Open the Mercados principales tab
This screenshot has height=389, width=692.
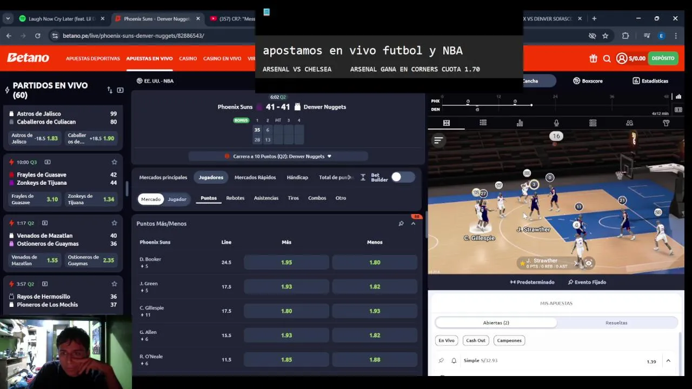coord(163,177)
